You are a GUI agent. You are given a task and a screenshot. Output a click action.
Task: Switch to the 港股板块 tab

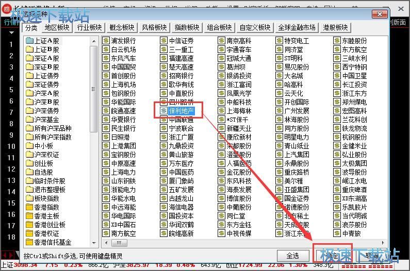(x=335, y=27)
